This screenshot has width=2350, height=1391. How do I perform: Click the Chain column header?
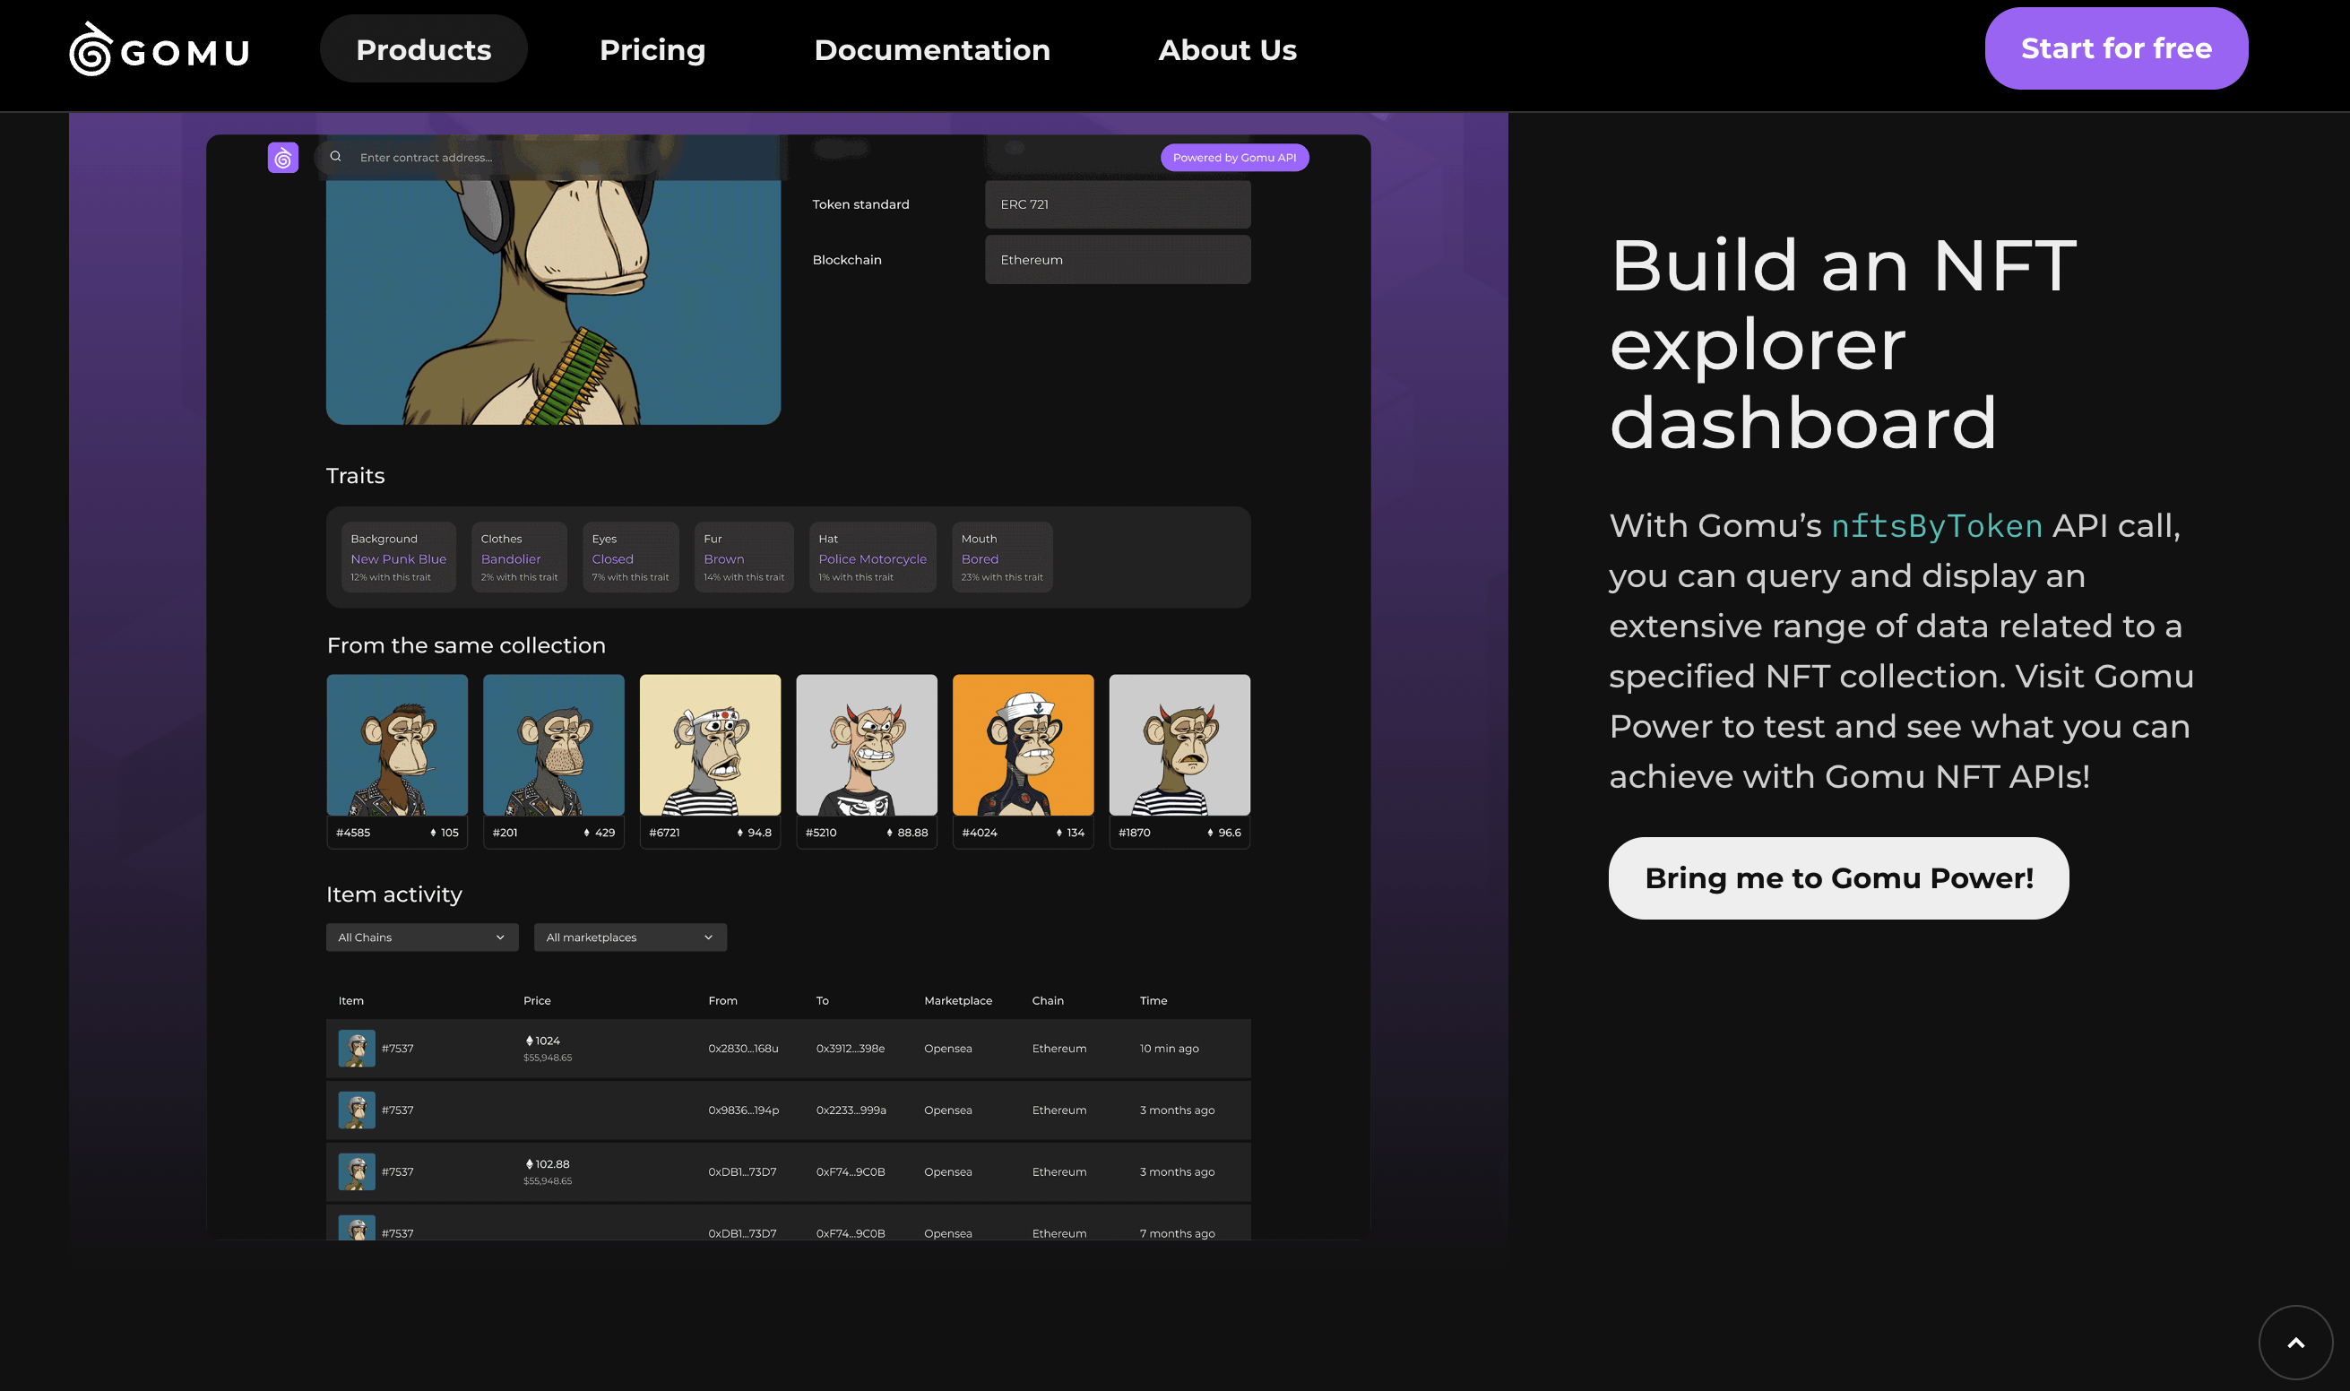tap(1048, 1001)
